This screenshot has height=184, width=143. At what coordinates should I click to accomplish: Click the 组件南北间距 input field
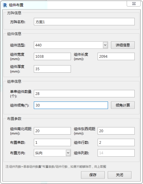point(52,131)
